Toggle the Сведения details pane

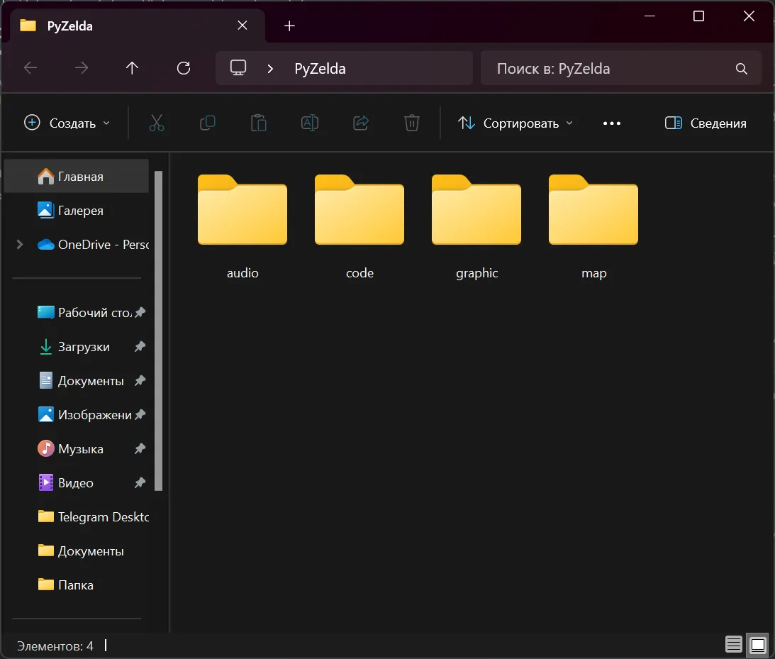pos(706,123)
